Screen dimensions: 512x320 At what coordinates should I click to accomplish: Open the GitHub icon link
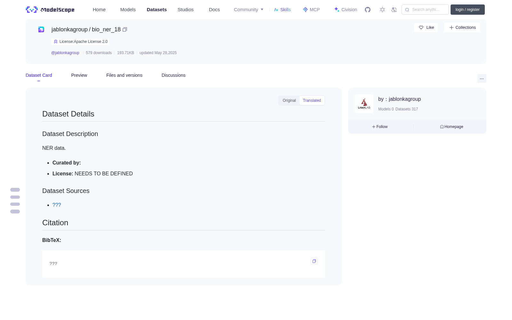pyautogui.click(x=368, y=10)
